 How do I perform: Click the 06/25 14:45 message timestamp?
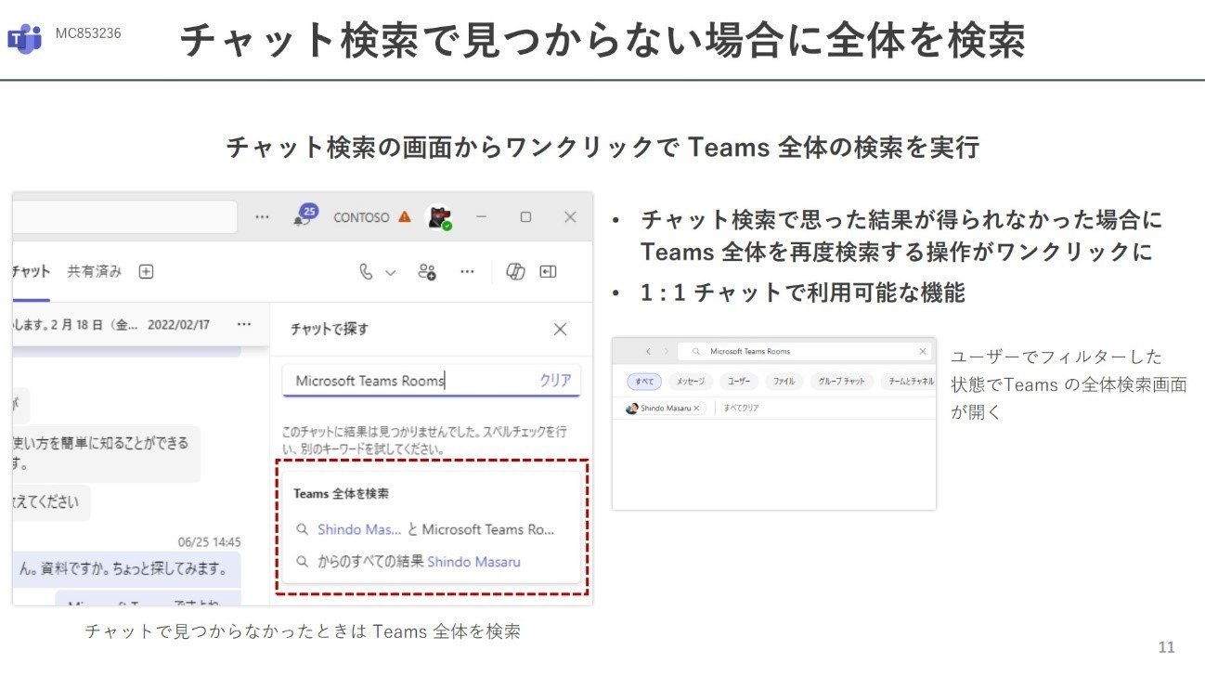[210, 542]
